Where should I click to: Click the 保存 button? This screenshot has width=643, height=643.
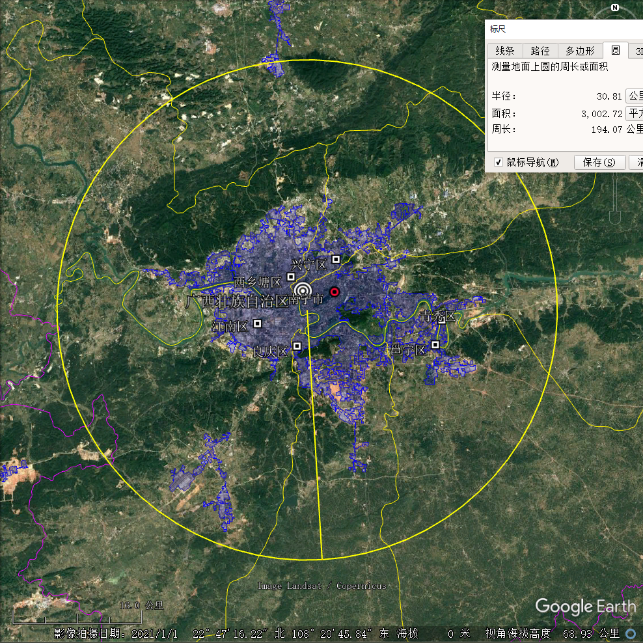[599, 163]
